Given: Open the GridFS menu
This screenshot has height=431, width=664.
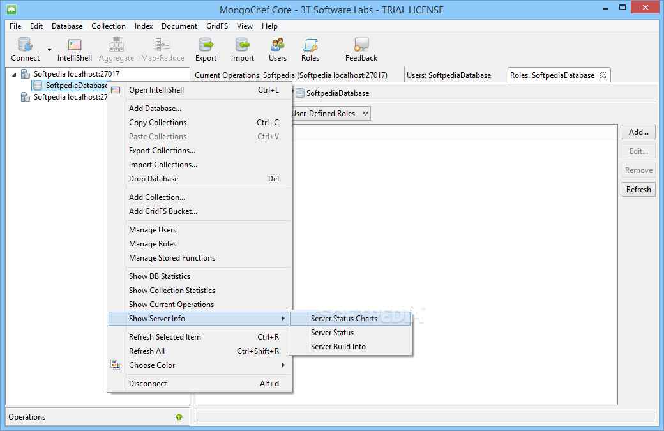Looking at the screenshot, I should pyautogui.click(x=217, y=26).
